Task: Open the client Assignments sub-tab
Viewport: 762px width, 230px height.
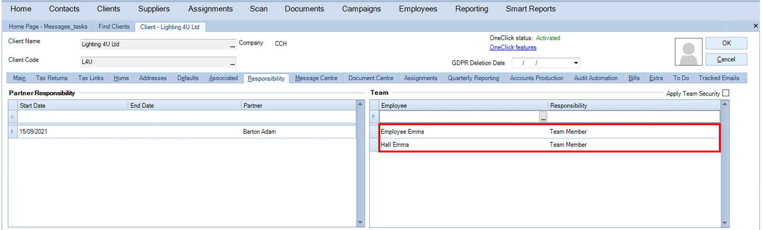Action: click(x=421, y=78)
